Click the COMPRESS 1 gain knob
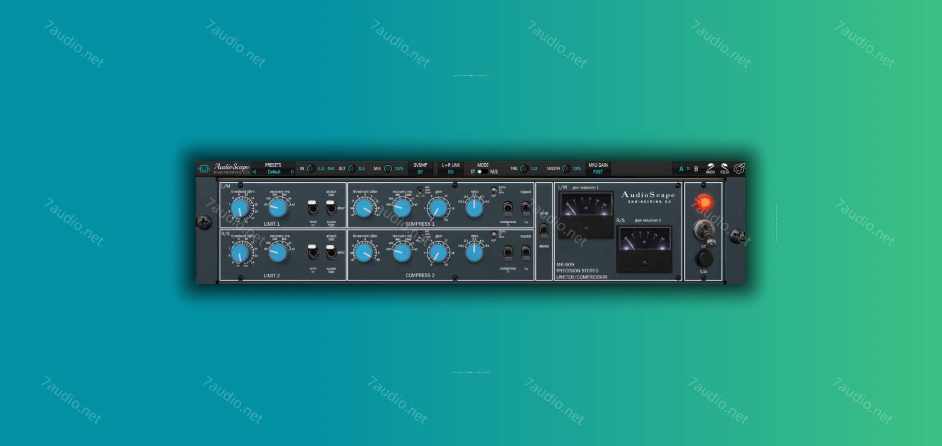The width and height of the screenshot is (942, 446). (438, 208)
